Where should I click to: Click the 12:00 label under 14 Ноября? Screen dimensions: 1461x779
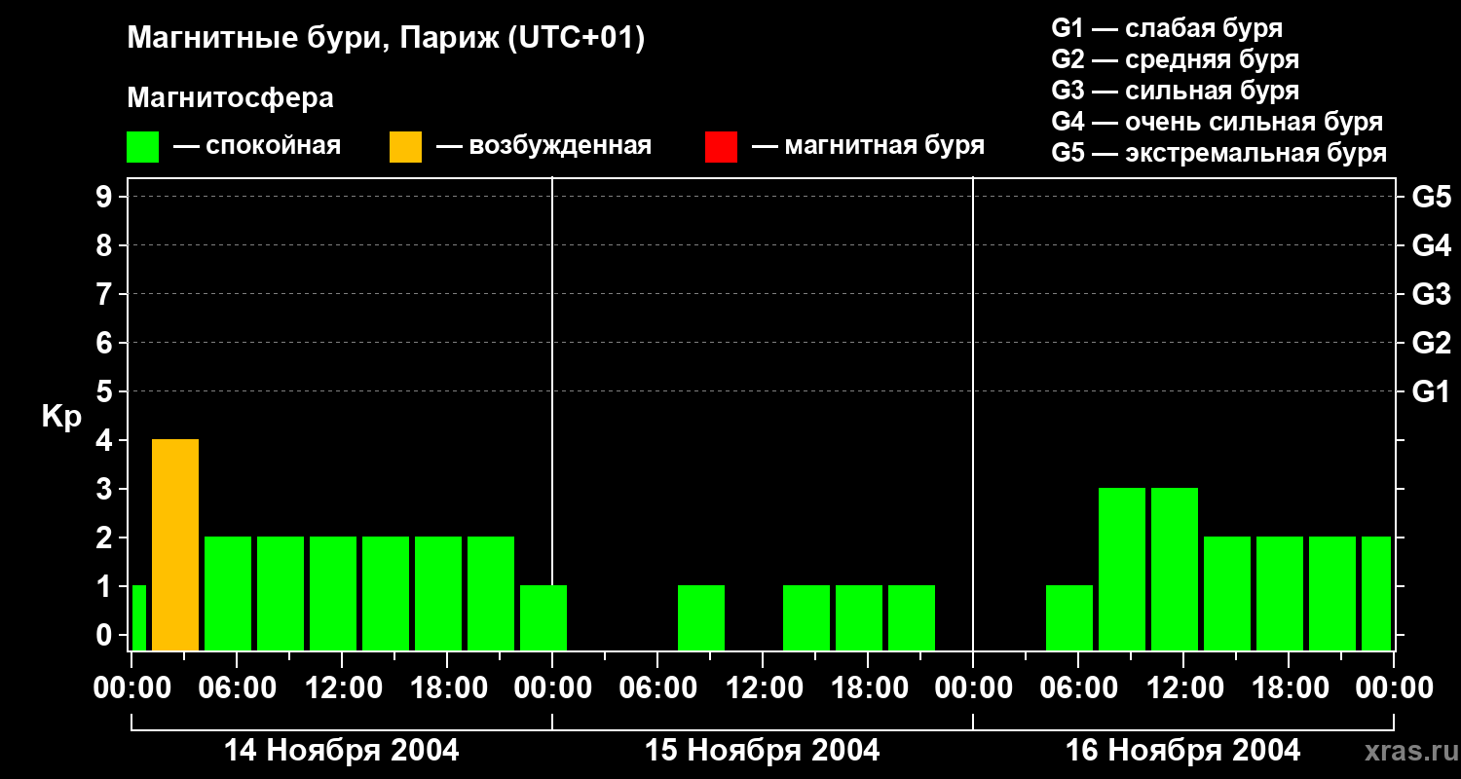(x=342, y=687)
